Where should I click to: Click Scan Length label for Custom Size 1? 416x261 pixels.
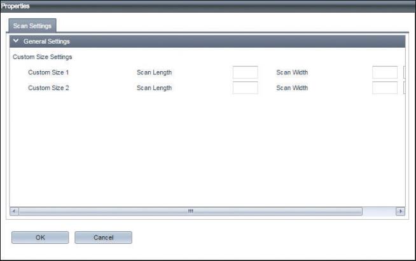[x=154, y=72]
